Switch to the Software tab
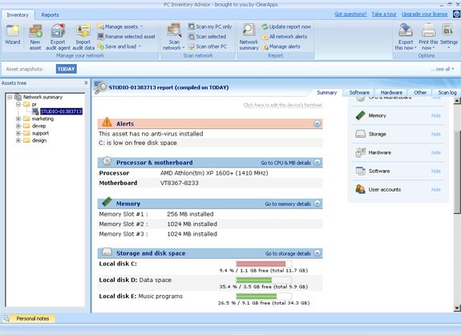 point(359,93)
